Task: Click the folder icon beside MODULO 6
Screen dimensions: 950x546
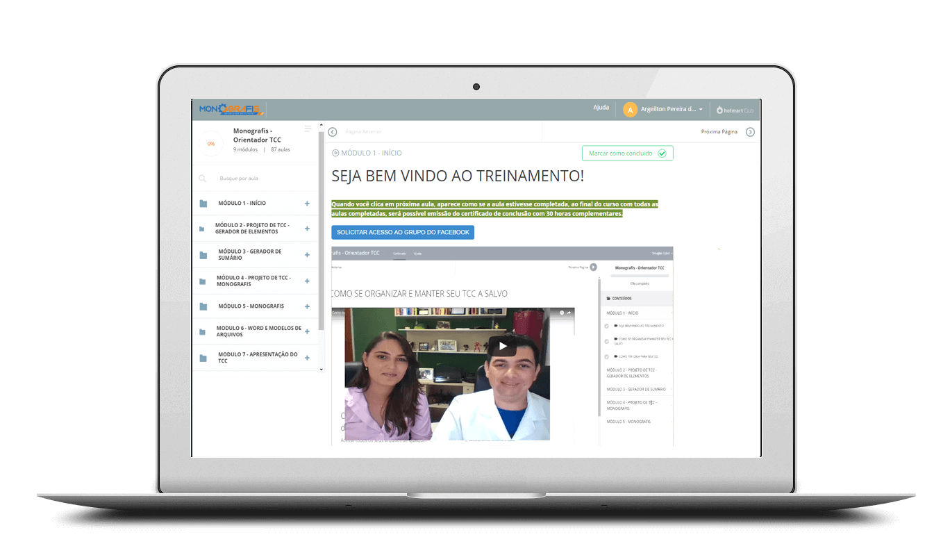Action: click(201, 331)
